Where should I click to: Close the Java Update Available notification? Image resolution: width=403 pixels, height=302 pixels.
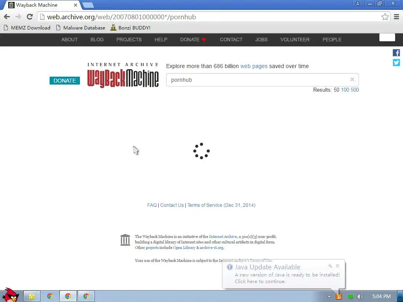click(x=337, y=266)
